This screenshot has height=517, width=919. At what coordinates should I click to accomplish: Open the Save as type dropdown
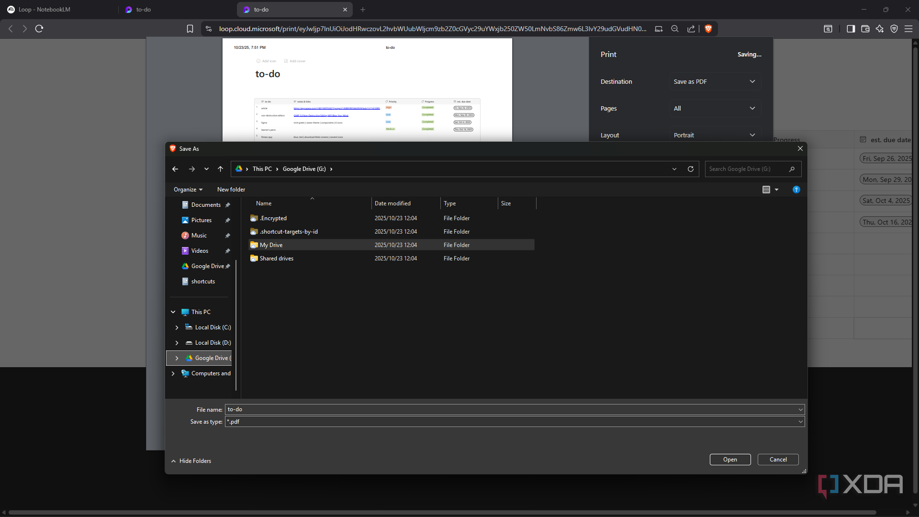tap(515, 422)
